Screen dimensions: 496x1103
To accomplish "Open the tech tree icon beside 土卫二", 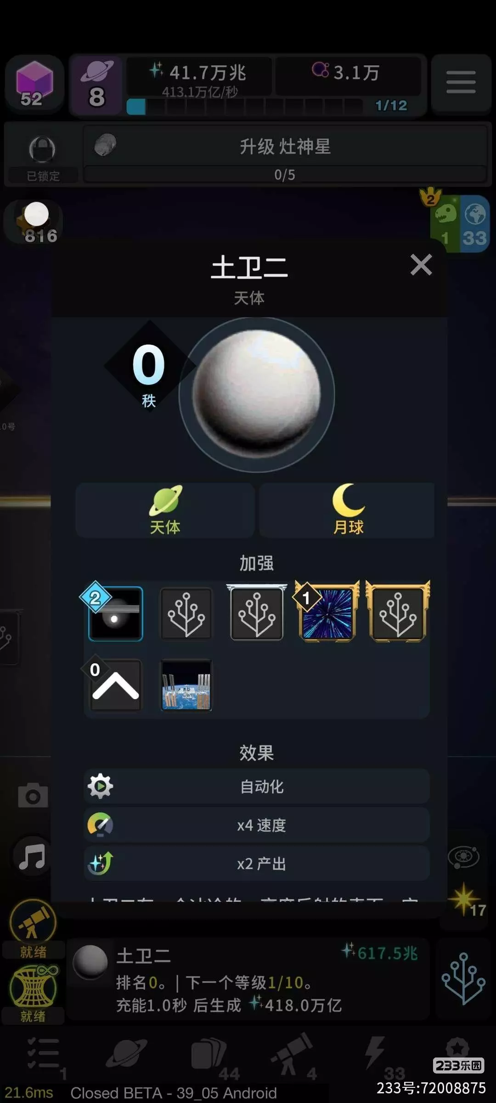I will [463, 979].
